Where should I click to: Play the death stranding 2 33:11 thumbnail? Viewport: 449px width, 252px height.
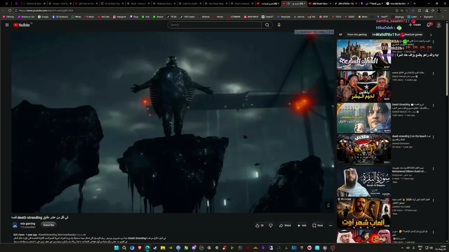coord(364,150)
